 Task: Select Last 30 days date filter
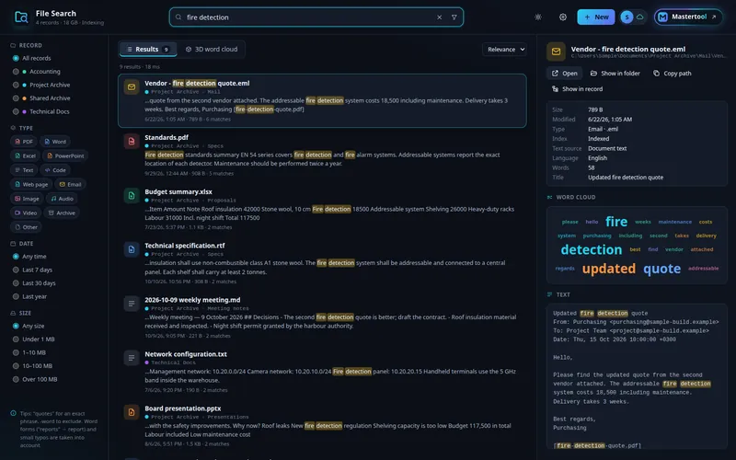pyautogui.click(x=34, y=283)
